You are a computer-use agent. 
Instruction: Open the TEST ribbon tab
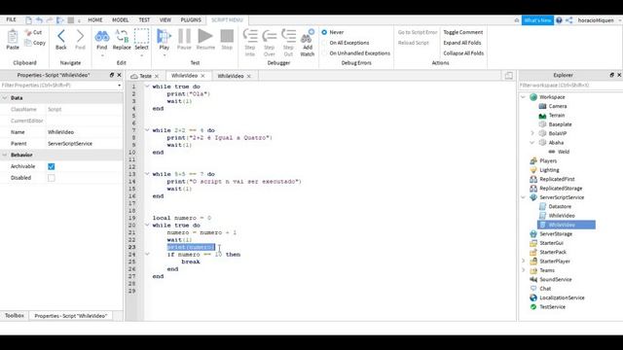click(144, 19)
